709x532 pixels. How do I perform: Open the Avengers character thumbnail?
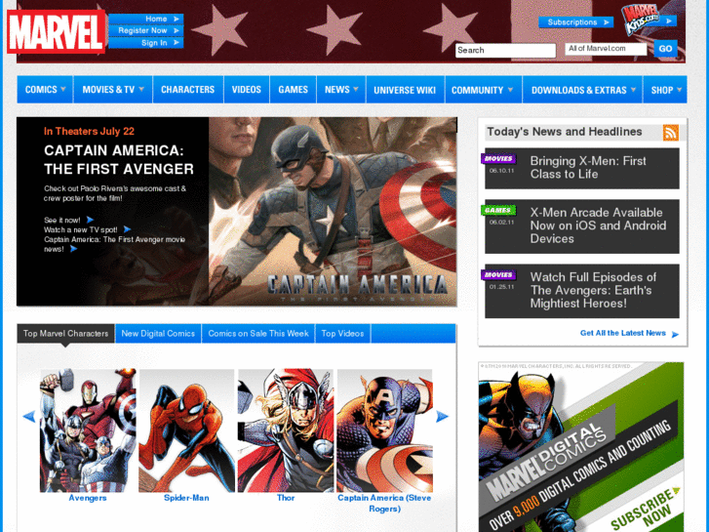[88, 430]
